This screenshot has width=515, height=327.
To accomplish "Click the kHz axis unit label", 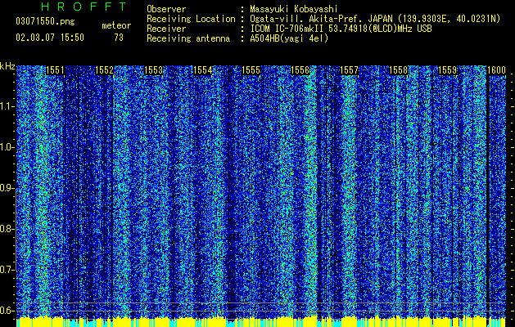I will click(7, 66).
